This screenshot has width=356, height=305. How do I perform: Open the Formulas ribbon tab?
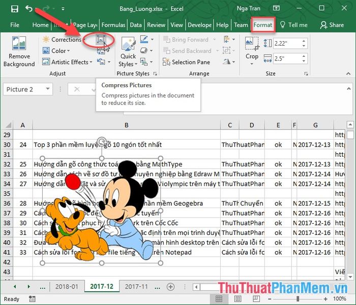coord(113,25)
